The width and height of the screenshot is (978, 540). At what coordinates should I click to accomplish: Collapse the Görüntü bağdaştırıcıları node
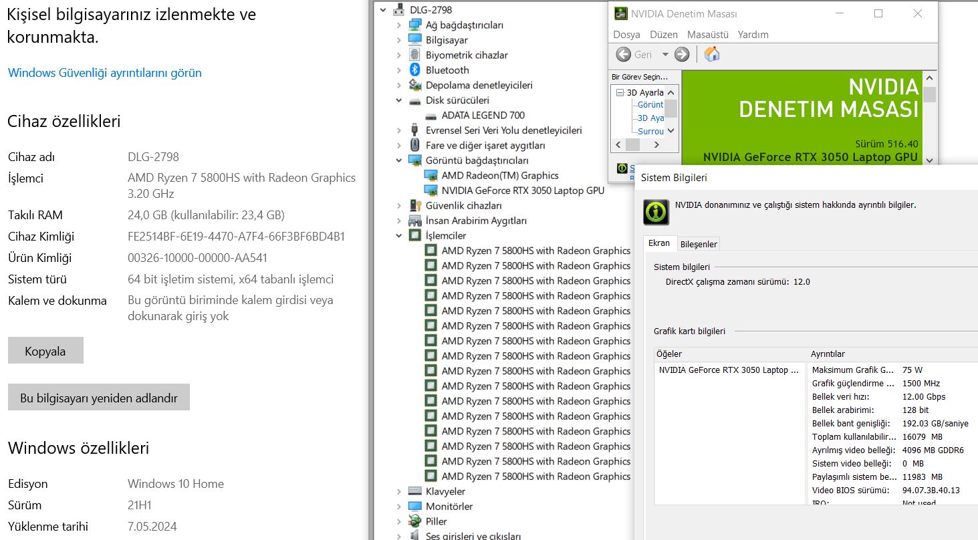point(399,160)
